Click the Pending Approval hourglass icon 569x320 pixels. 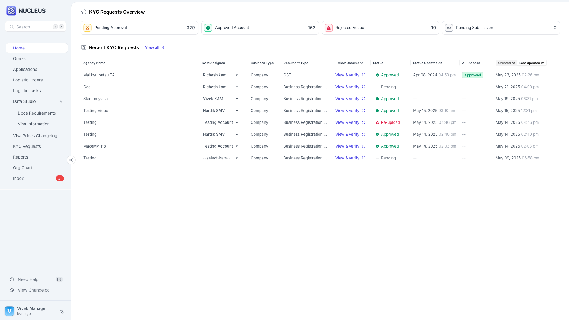point(87,28)
